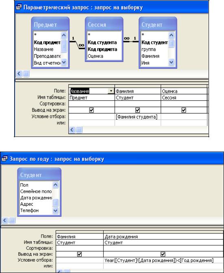Select Преподаватель field in Предмет table
The height and width of the screenshot is (273, 224).
click(x=47, y=56)
